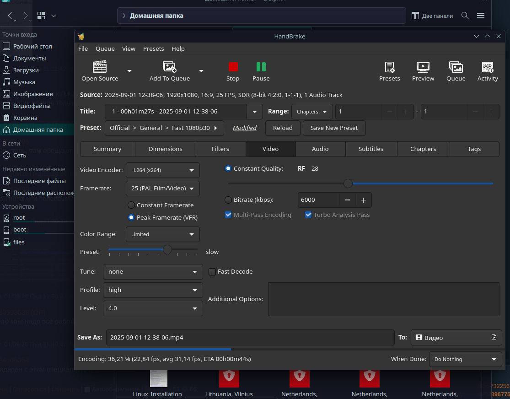Select Constant Framerate option
510x399 pixels.
point(131,205)
